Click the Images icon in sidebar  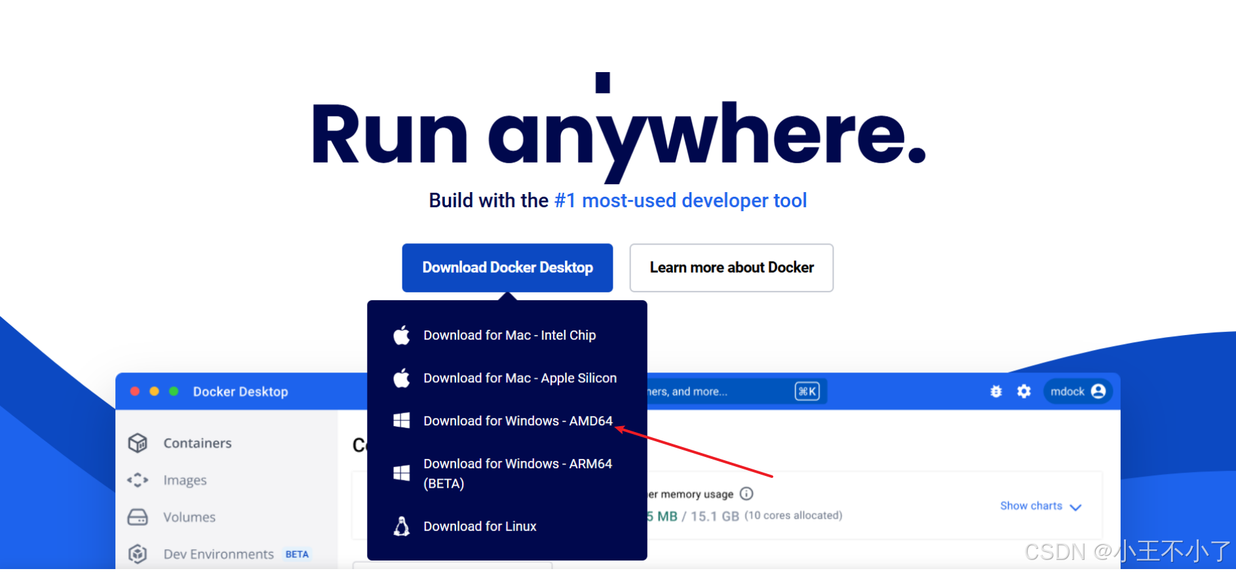pos(138,481)
